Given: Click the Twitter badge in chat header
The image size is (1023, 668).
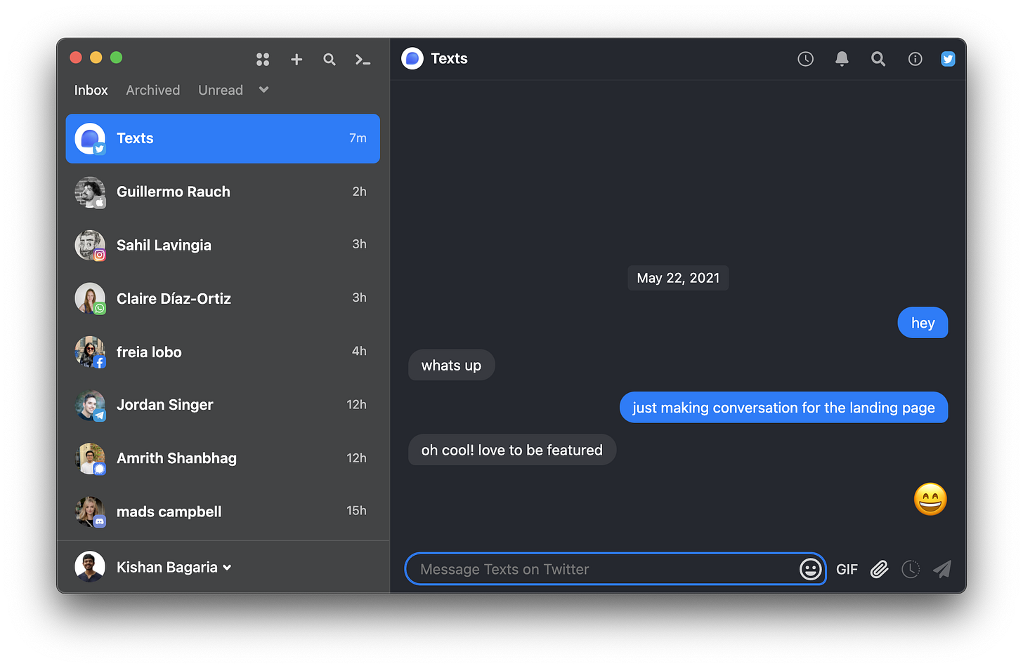Looking at the screenshot, I should coord(948,59).
